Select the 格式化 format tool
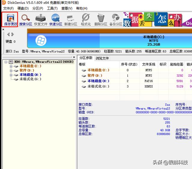 (86, 19)
